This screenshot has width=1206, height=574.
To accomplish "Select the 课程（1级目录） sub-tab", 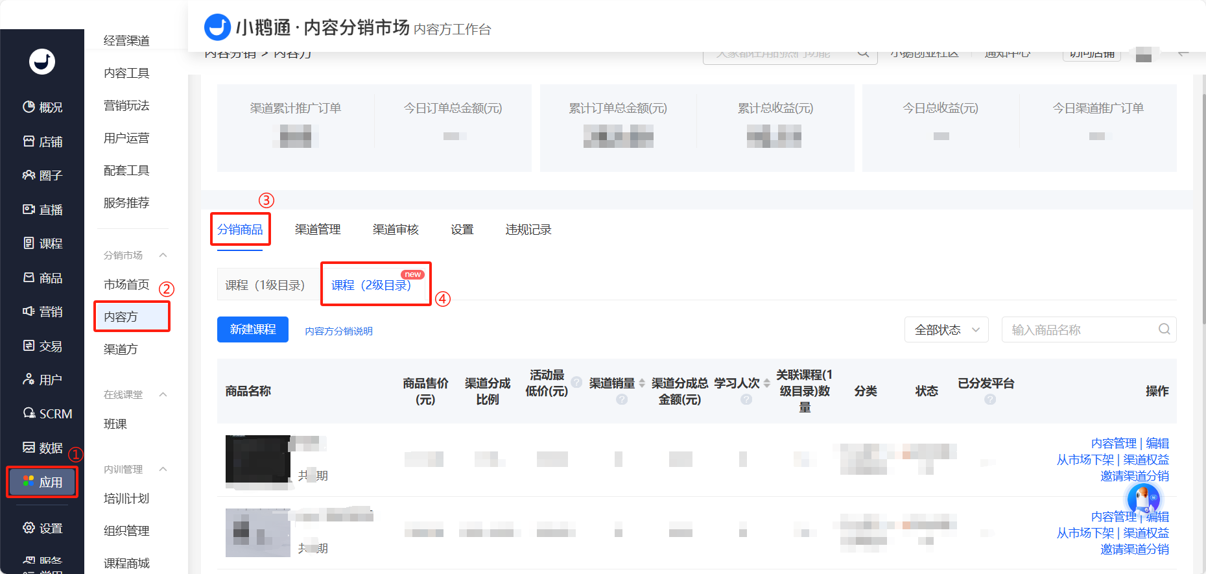I will (x=268, y=285).
